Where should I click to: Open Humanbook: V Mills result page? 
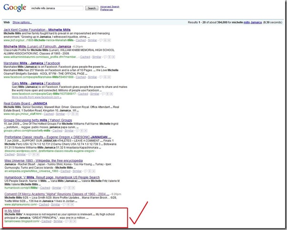coord(52,177)
